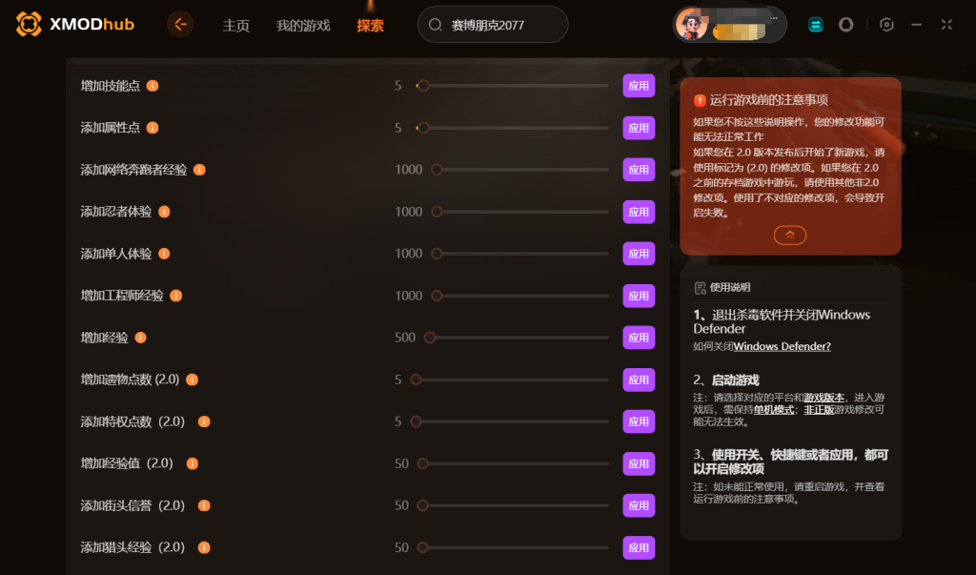The height and width of the screenshot is (575, 976).
Task: Open the hexagon settings icon
Action: pos(886,24)
